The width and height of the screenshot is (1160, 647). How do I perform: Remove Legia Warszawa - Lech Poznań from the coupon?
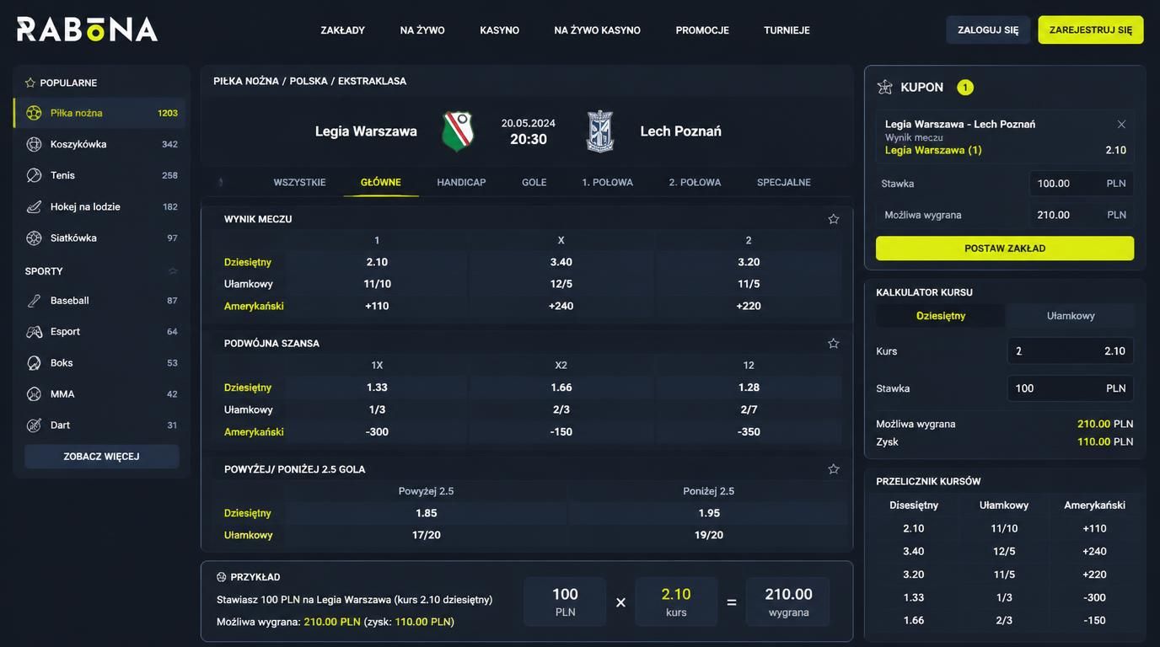pyautogui.click(x=1121, y=124)
